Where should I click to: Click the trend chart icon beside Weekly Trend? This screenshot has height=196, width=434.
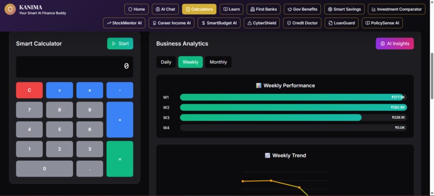pyautogui.click(x=268, y=155)
